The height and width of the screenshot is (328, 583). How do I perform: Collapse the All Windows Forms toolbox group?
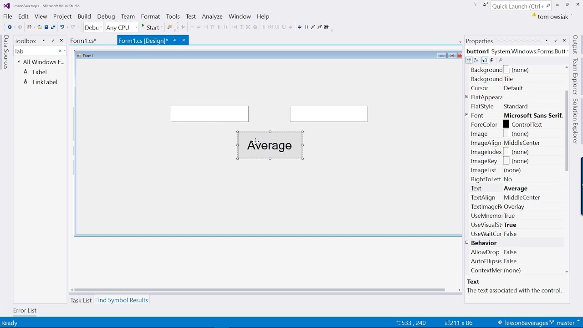point(19,62)
